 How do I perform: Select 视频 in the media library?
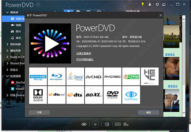(x=18, y=25)
